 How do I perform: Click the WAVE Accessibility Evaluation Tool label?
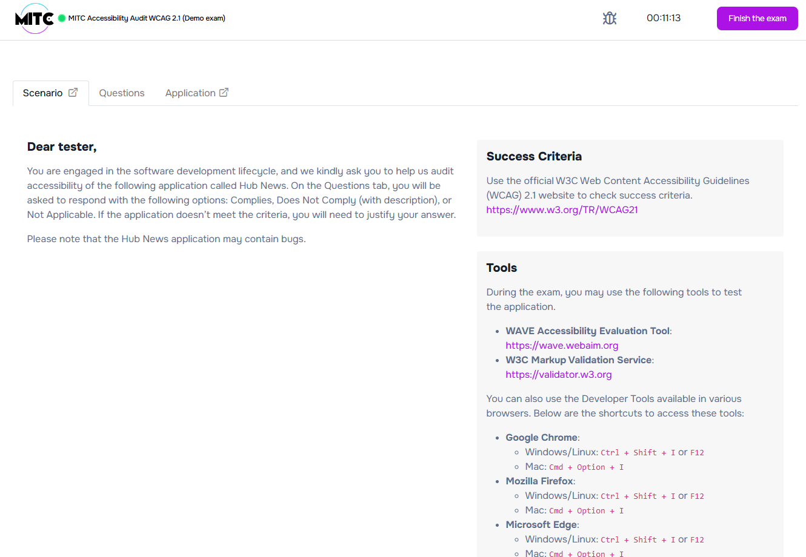click(x=586, y=331)
